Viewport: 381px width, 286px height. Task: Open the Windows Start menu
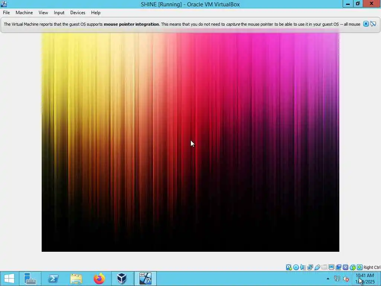(9, 279)
